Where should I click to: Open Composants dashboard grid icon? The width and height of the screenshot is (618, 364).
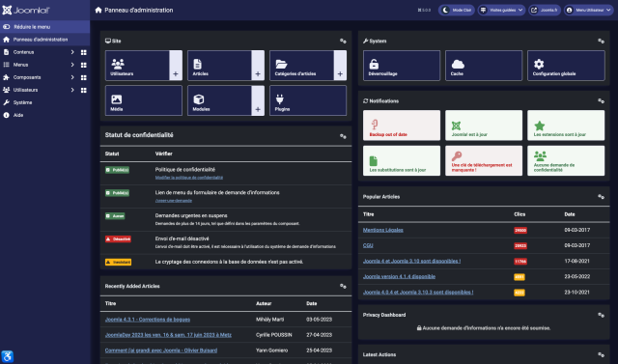point(84,77)
